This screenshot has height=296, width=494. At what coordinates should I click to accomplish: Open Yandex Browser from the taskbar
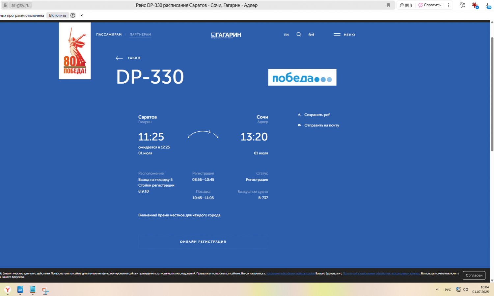coord(8,290)
